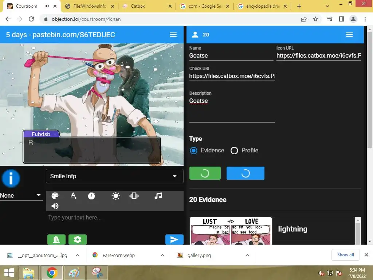Click the Name field containing Goatse
Screen dimensions: 373x280
(231, 55)
